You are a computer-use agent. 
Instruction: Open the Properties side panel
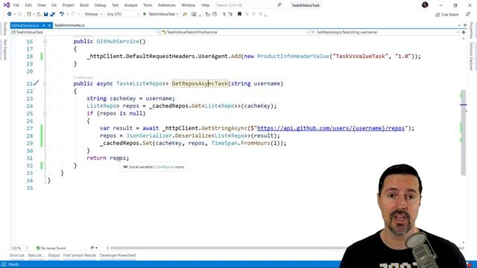[471, 31]
